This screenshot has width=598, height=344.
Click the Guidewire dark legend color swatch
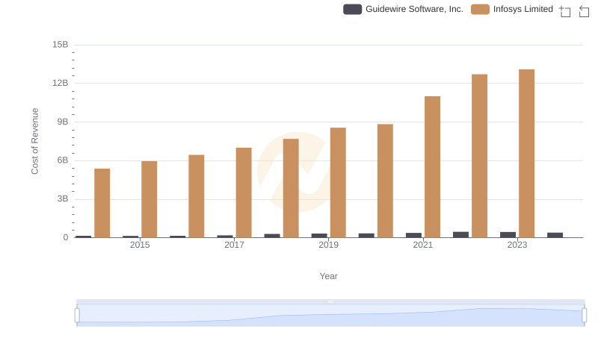(352, 9)
